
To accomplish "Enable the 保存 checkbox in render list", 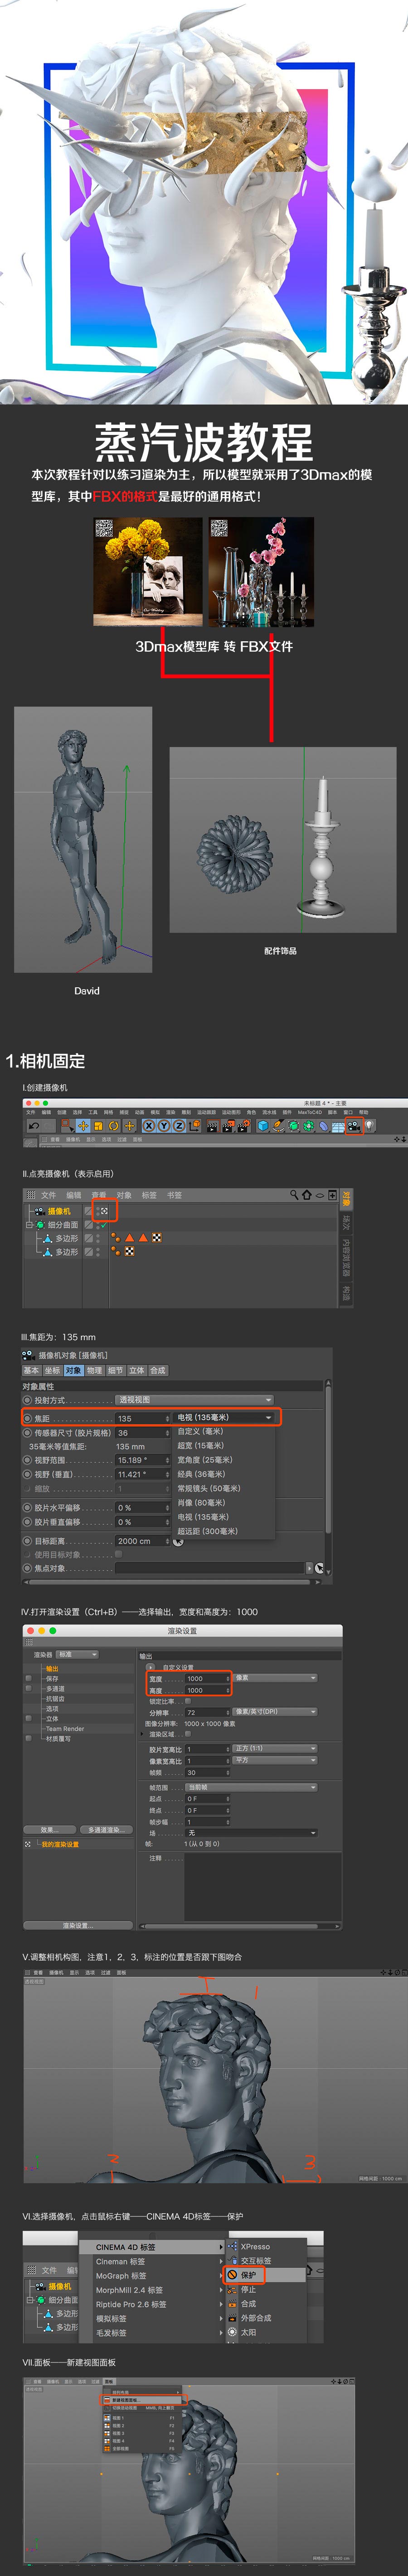I will (28, 1677).
